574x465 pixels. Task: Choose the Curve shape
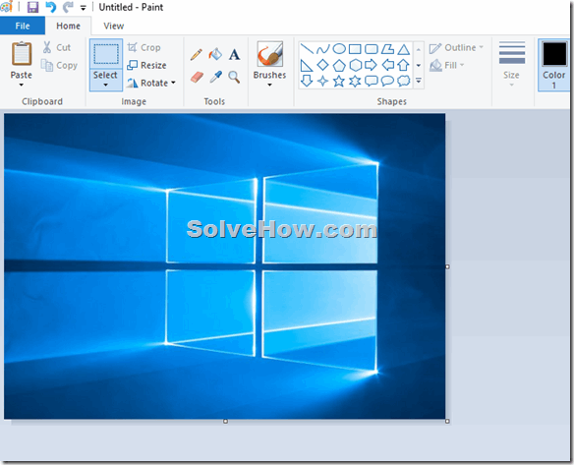pos(322,48)
